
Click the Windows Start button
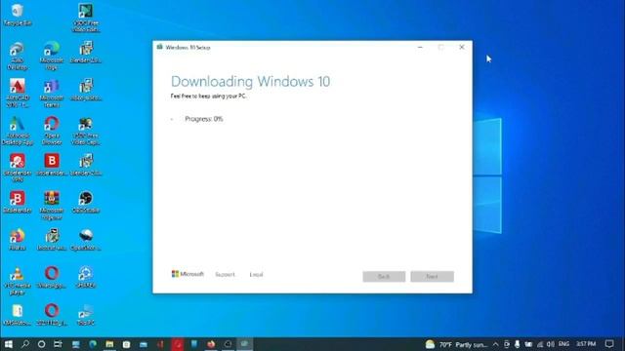8,344
